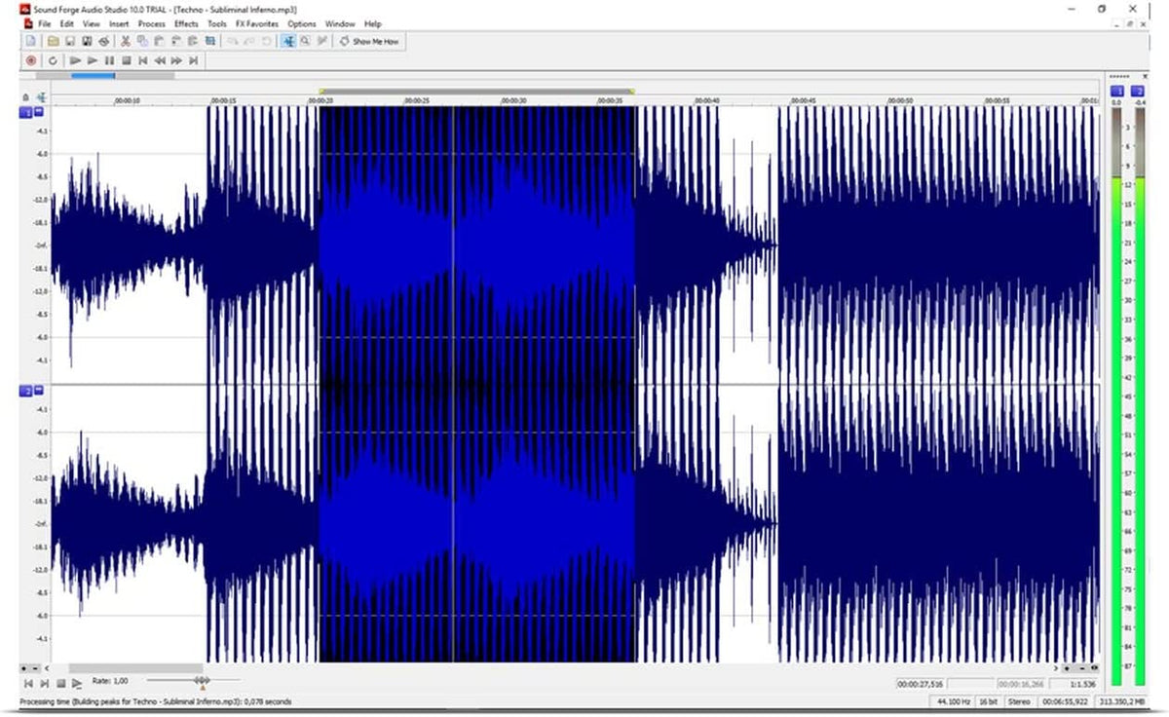This screenshot has height=717, width=1169.
Task: Click the lock icon beside the time ruler
Action: coord(25,97)
